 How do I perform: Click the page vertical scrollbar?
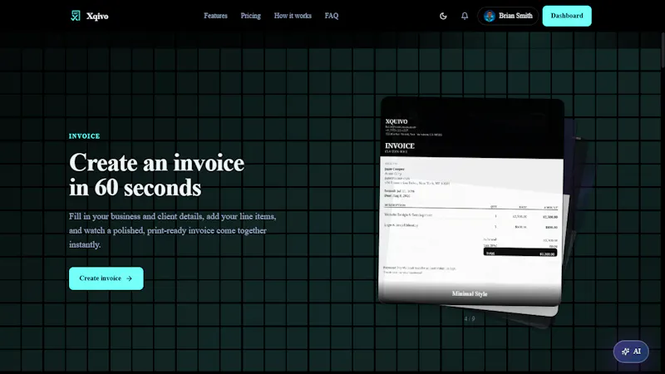click(x=663, y=51)
